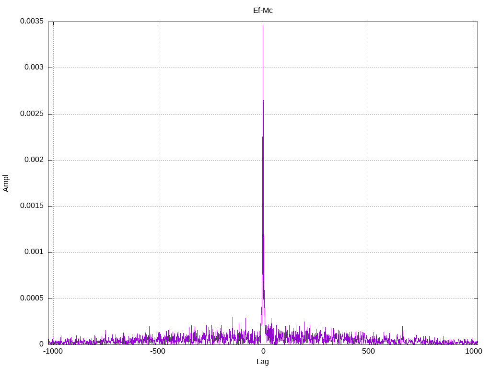
Task: Click the top of the central peak
Action: 263,23
